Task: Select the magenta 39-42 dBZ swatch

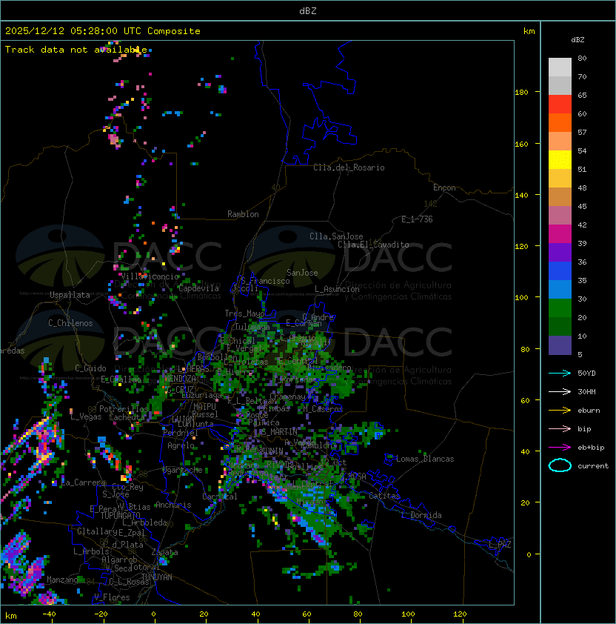Action: tap(560, 234)
